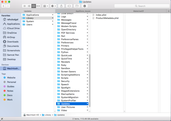
Task: Switch to the Updates tab
Action: coord(28,11)
